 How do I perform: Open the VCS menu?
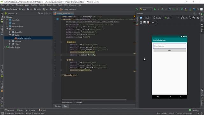(x=66, y=5)
